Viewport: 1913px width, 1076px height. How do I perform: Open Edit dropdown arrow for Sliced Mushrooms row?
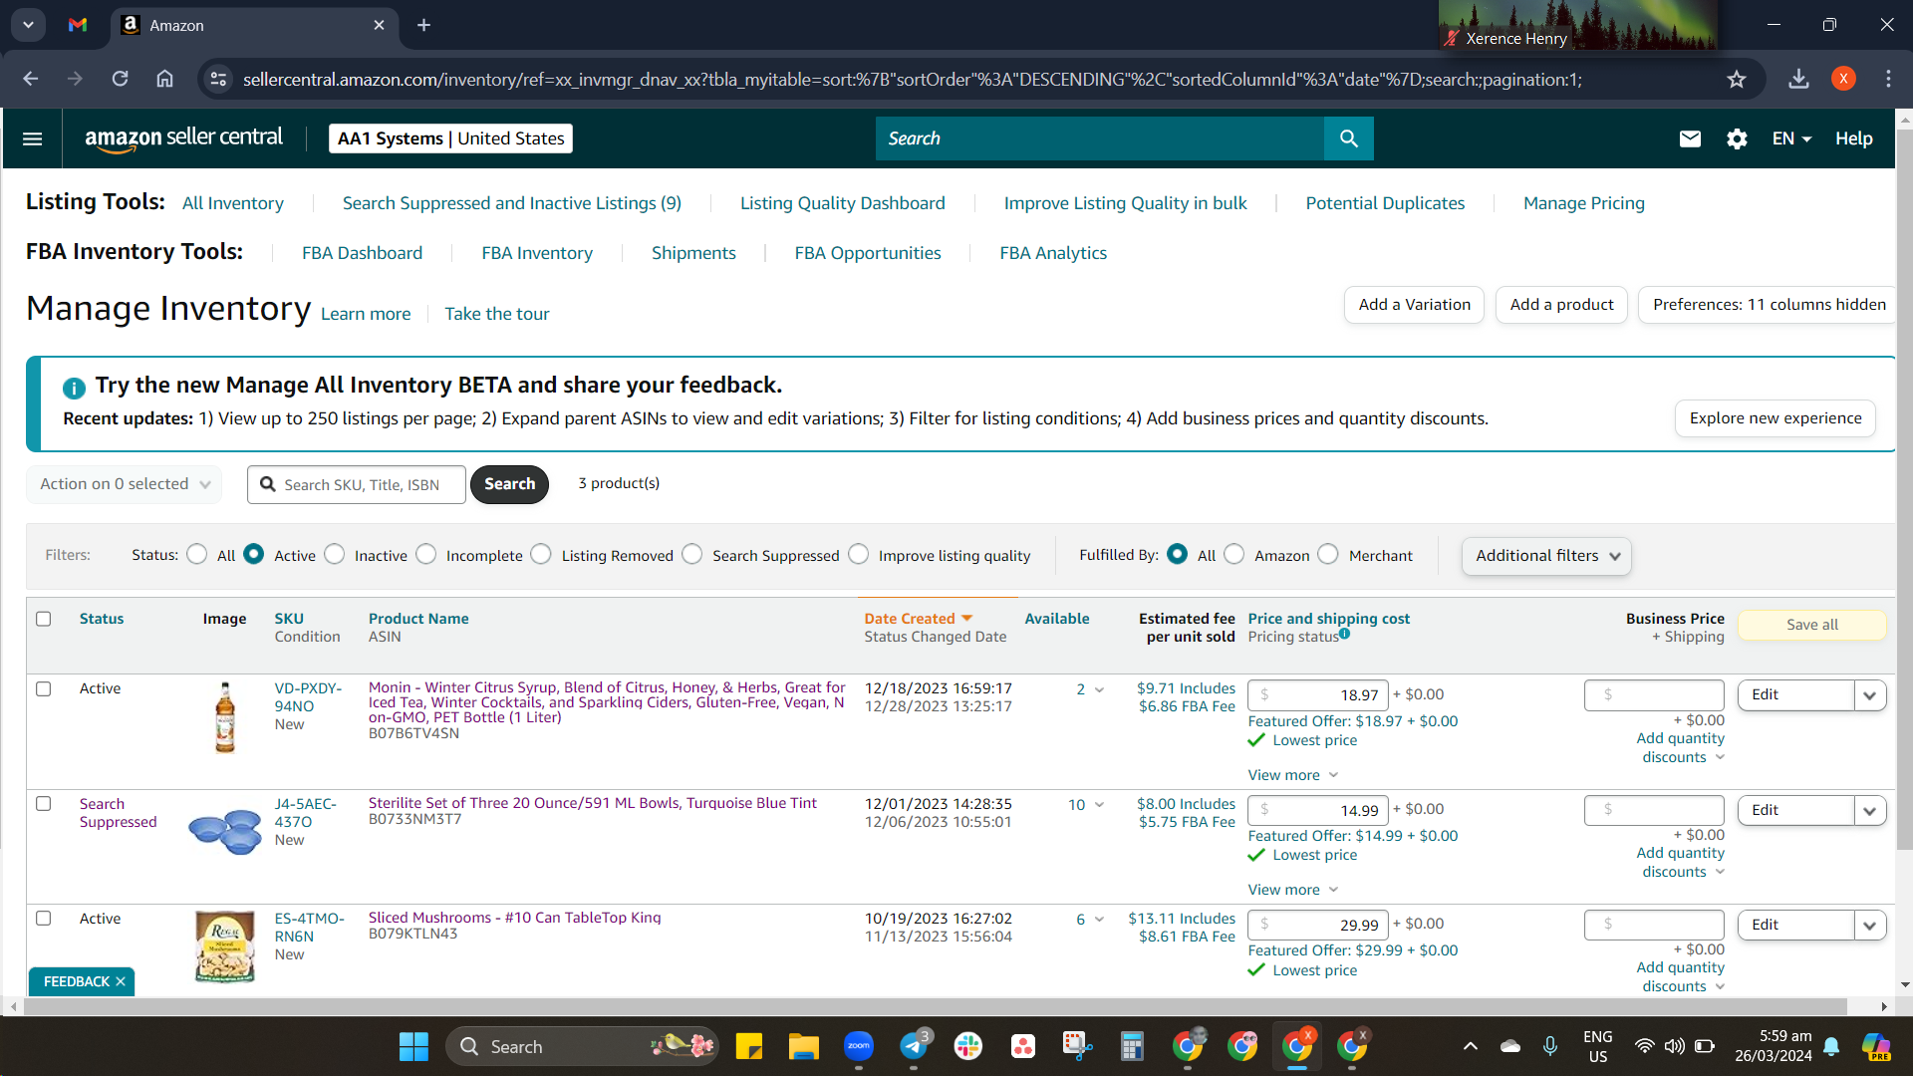[1870, 926]
